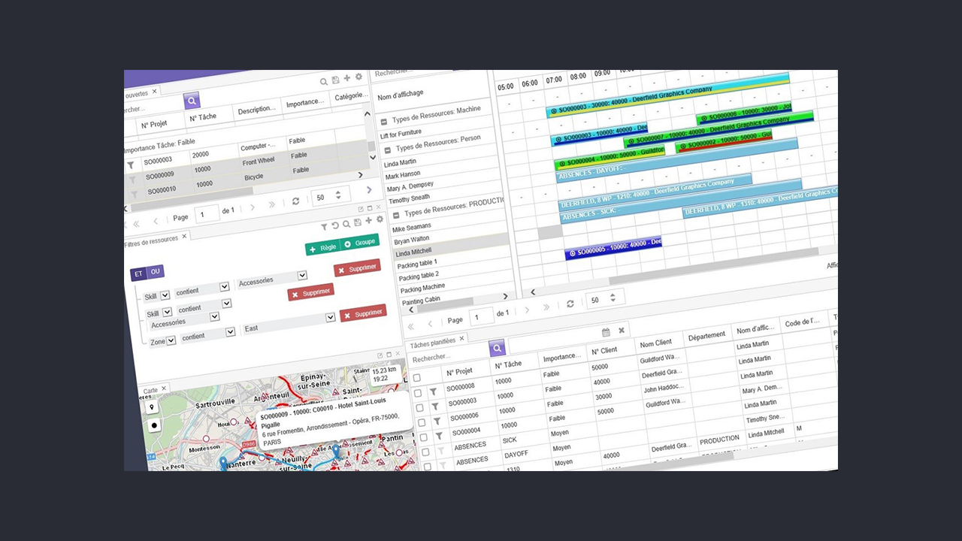Sort by Nom Client column in planned tasks
The width and height of the screenshot is (962, 541).
pyautogui.click(x=656, y=343)
